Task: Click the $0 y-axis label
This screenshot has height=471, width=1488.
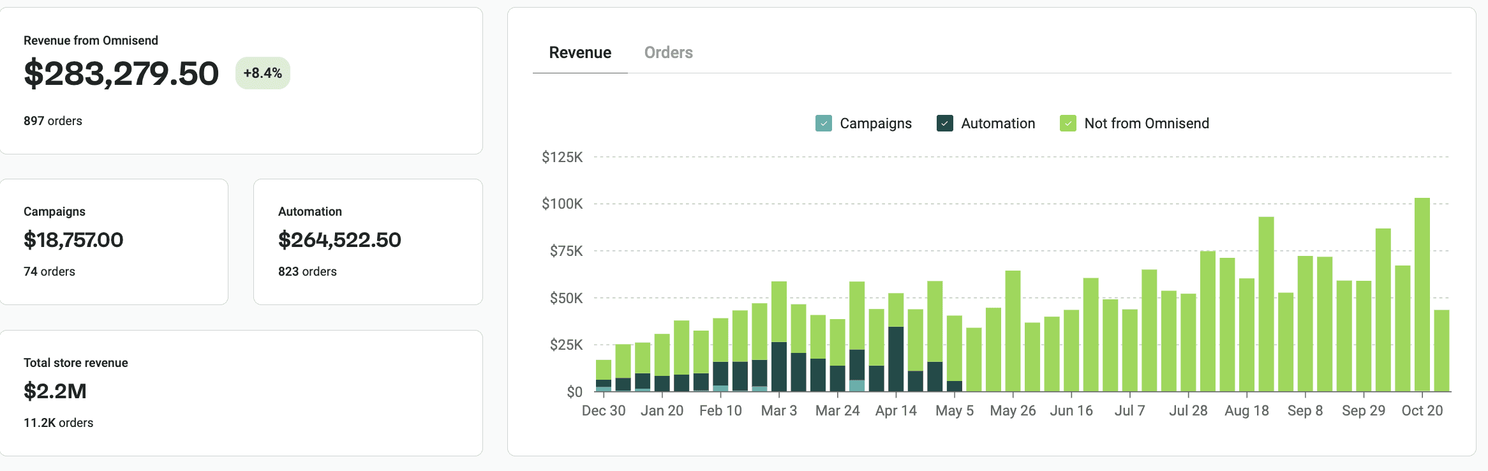Action: click(574, 392)
